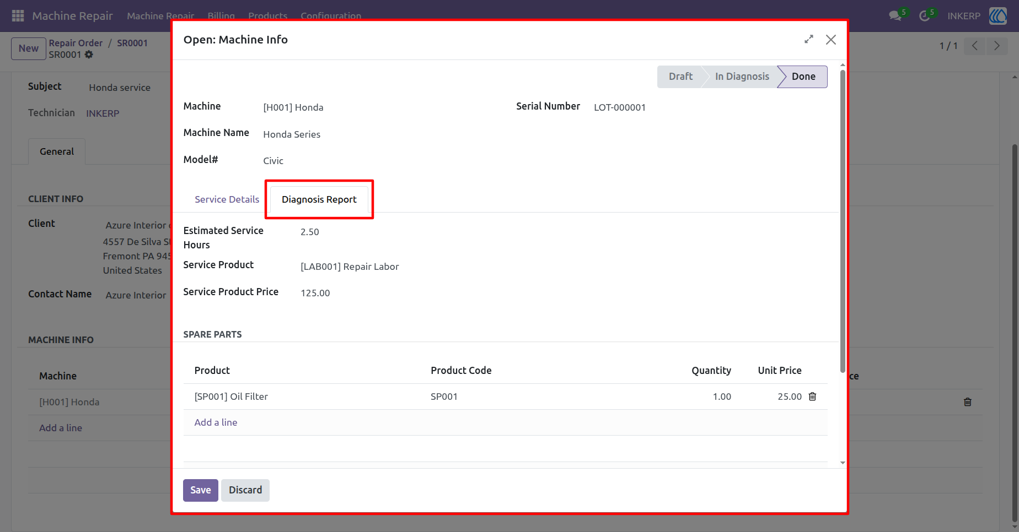Open the General tab in repair order
1019x532 pixels.
[x=57, y=151]
